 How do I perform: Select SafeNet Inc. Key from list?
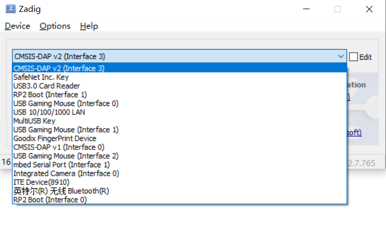click(x=179, y=77)
